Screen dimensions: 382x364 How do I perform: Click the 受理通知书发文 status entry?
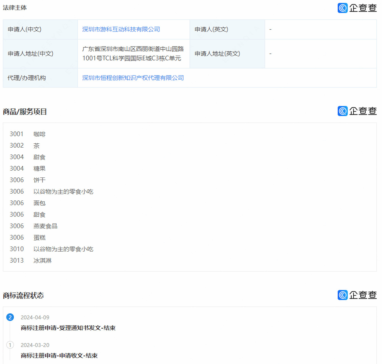pyautogui.click(x=68, y=328)
